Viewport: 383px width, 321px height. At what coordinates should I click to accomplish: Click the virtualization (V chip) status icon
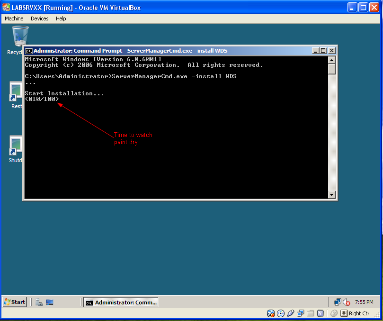pyautogui.click(x=321, y=313)
